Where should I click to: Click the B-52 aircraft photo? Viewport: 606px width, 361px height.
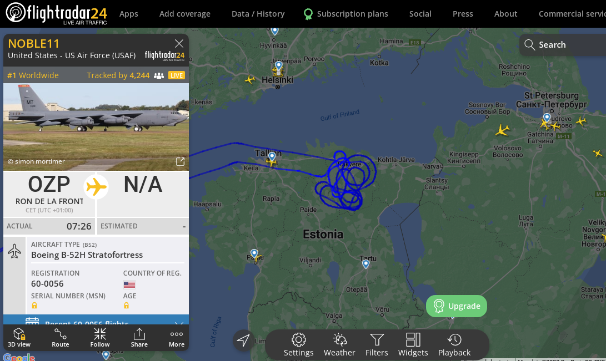pyautogui.click(x=96, y=127)
